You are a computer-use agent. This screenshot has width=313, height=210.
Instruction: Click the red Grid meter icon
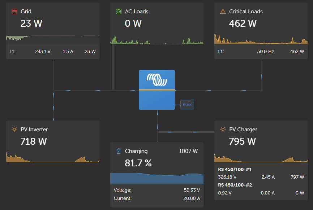[14, 11]
